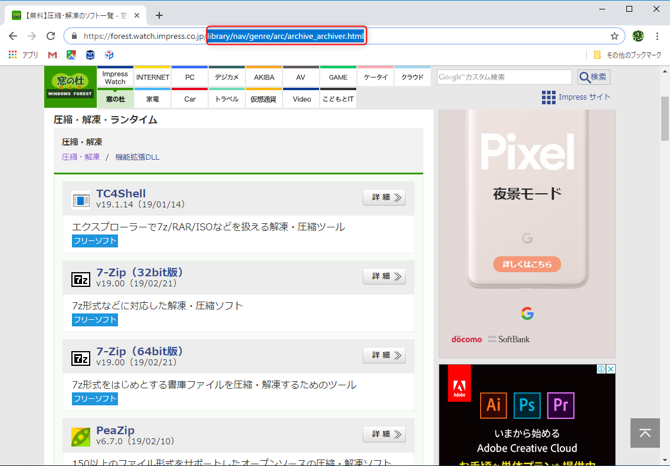Open the デジカメ nav tab
This screenshot has height=466, width=670.
click(x=227, y=77)
